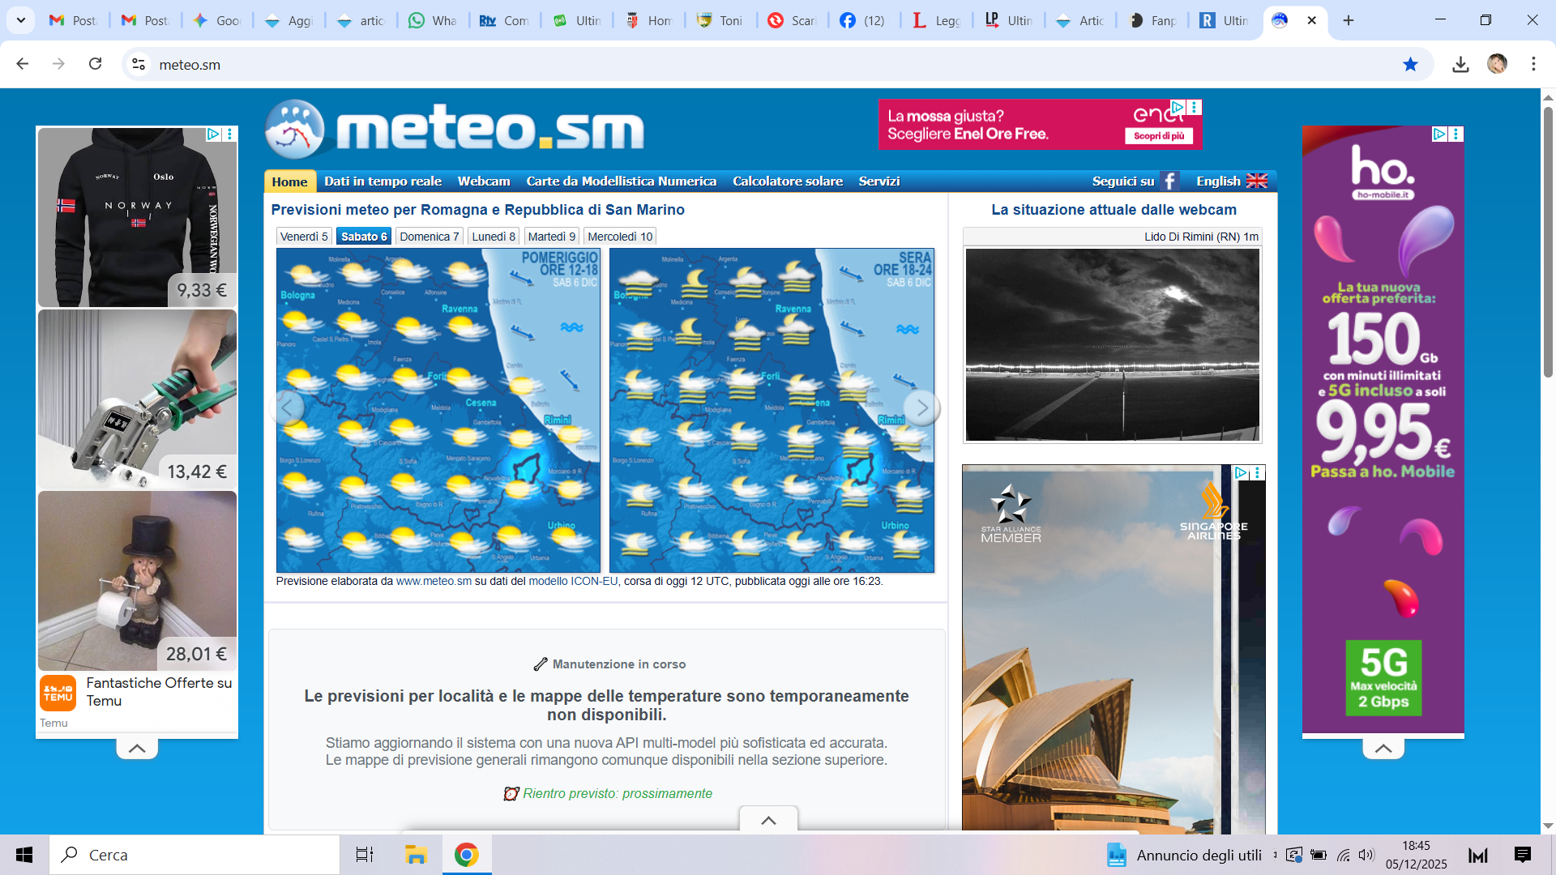Viewport: 1556px width, 875px height.
Task: Go to next forecast map arrow
Action: coord(921,408)
